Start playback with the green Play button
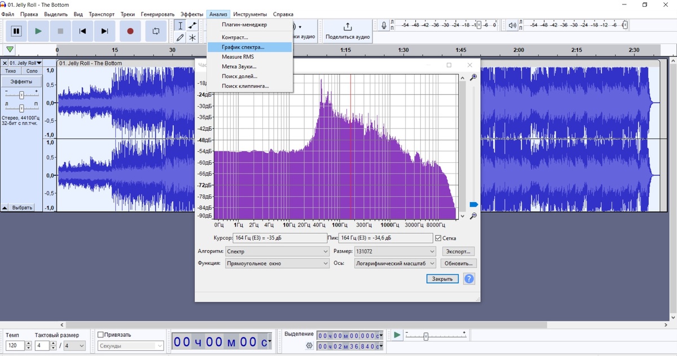 coord(38,31)
